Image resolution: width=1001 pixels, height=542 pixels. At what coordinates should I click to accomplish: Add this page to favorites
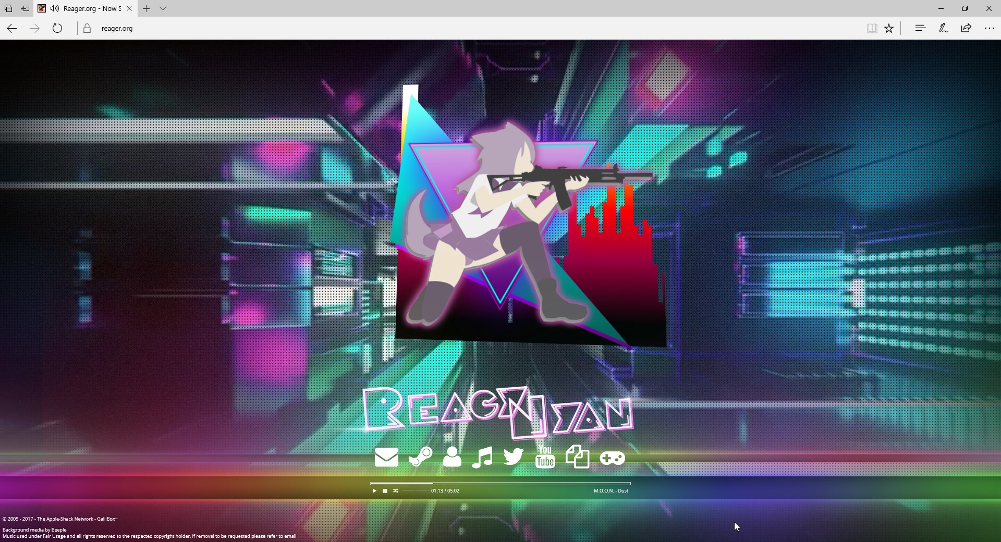tap(889, 29)
